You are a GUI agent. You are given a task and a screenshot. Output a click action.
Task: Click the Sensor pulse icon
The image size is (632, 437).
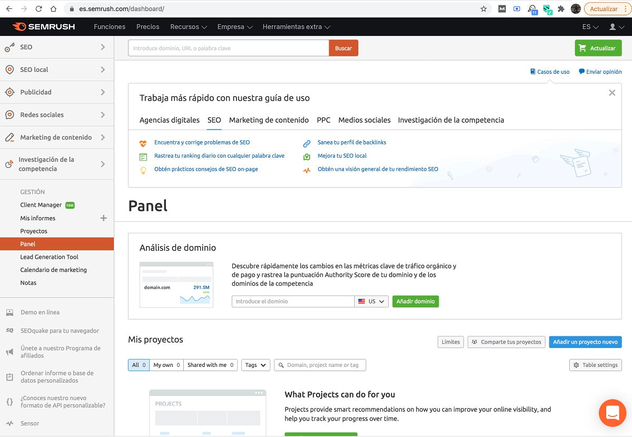coord(9,423)
